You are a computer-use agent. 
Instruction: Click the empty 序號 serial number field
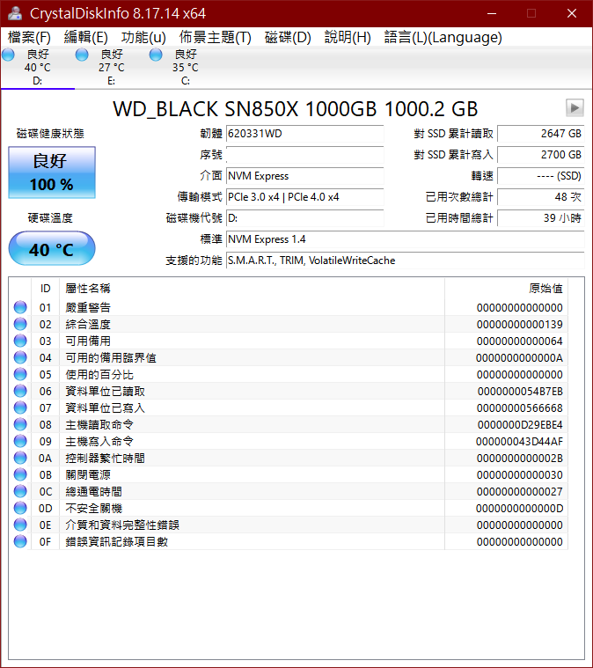(305, 155)
